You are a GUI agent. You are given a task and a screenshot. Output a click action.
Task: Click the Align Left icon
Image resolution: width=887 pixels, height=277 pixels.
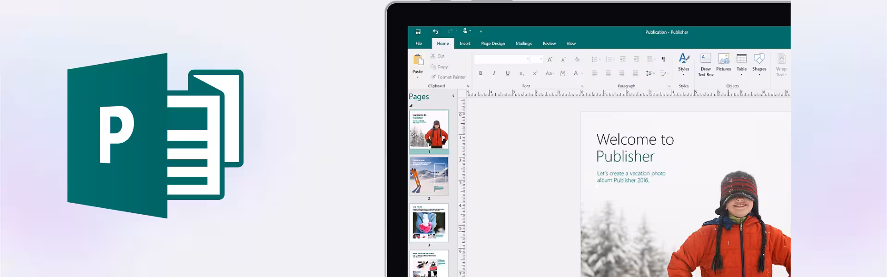coord(595,73)
